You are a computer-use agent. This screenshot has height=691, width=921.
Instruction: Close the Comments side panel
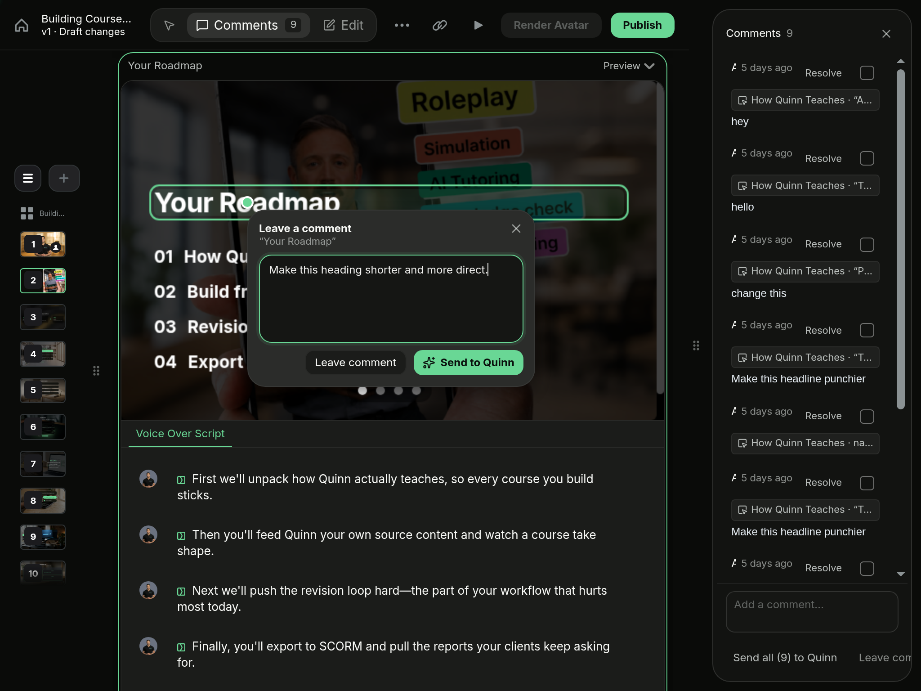pyautogui.click(x=886, y=34)
